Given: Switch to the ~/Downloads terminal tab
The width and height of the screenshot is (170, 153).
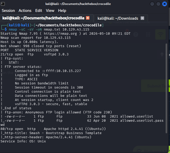Looking at the screenshot, I should tap(118, 18).
